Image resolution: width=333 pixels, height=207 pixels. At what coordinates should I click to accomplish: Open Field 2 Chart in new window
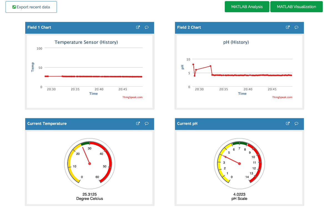[x=288, y=27]
